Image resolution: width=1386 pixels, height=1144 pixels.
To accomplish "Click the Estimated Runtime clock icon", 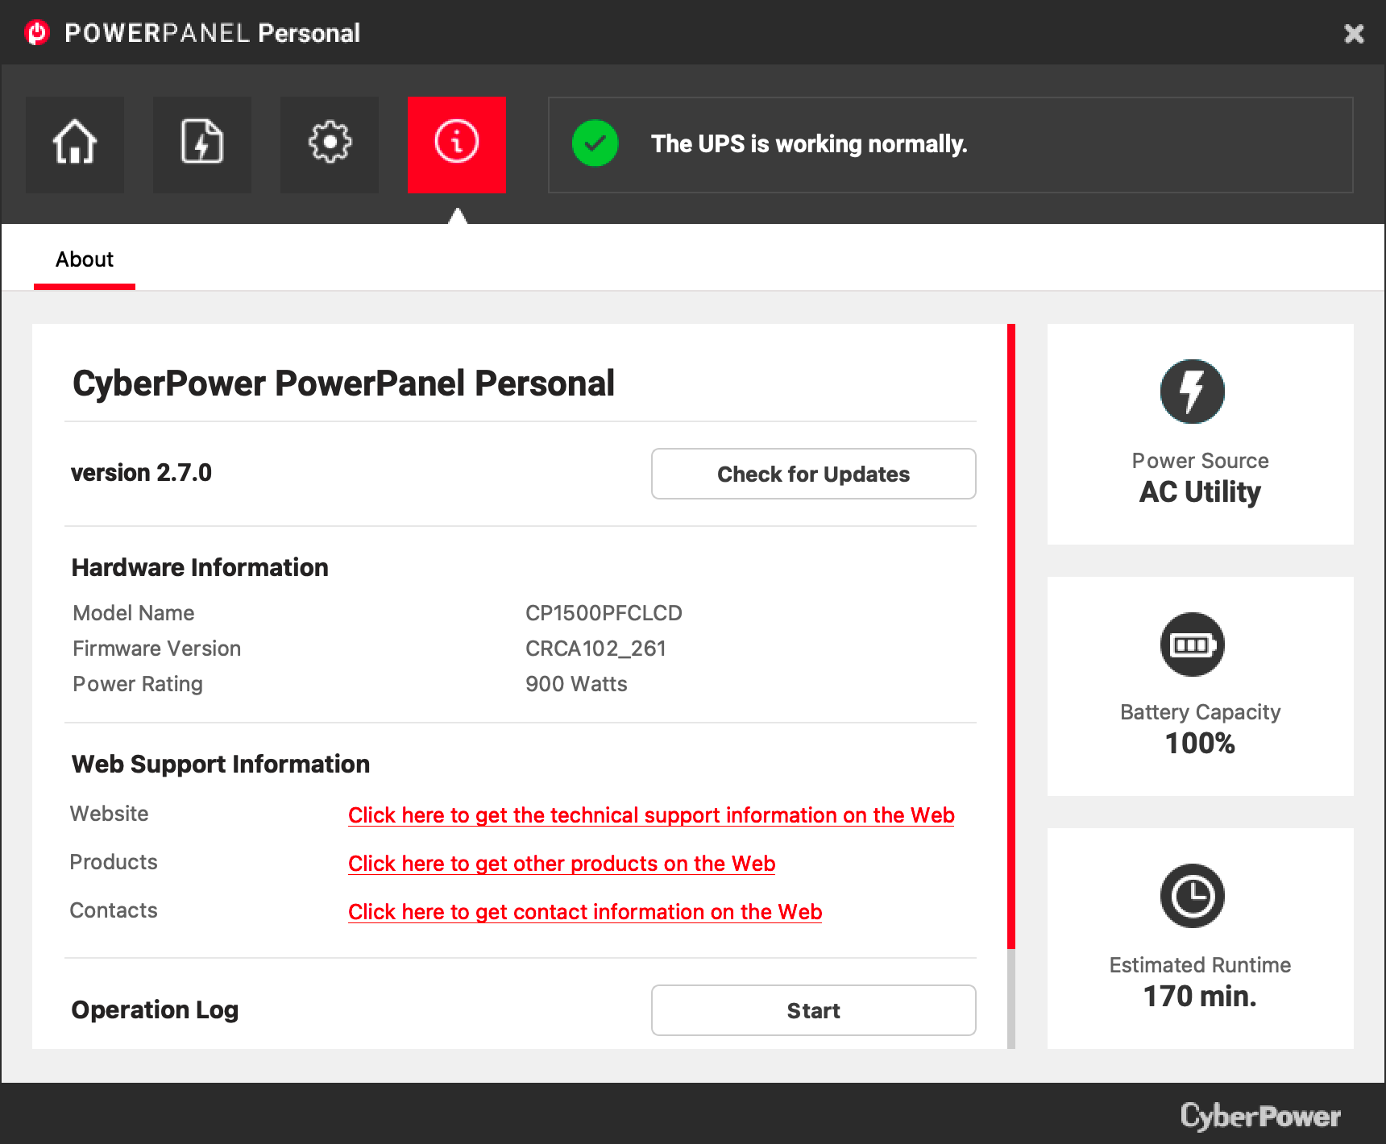I will pos(1192,896).
